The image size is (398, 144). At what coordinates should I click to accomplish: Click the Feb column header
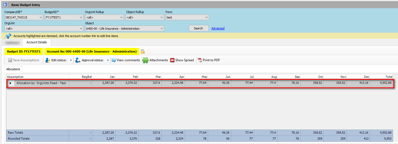(127, 77)
